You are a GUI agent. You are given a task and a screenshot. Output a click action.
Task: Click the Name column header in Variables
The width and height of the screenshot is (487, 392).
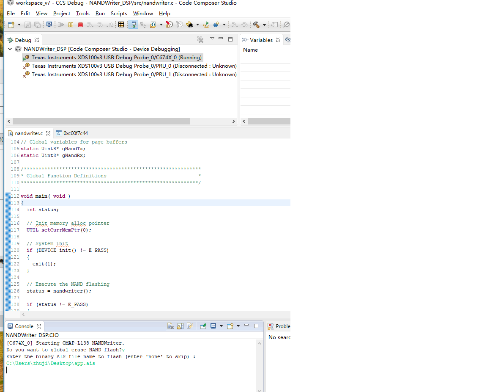pos(250,50)
